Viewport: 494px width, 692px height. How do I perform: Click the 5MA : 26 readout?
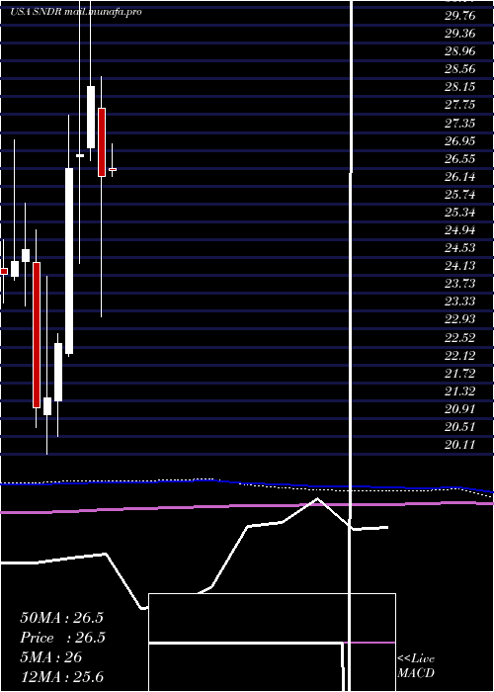(50, 657)
